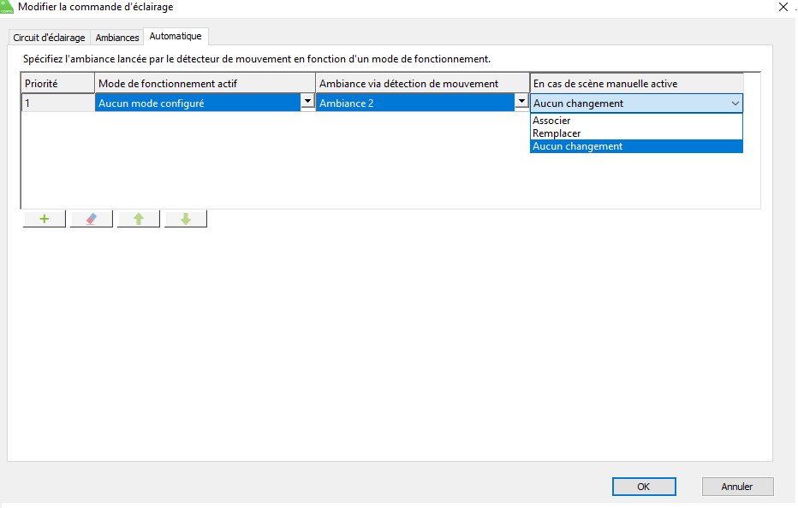Confirm with the OK button

coord(644,487)
